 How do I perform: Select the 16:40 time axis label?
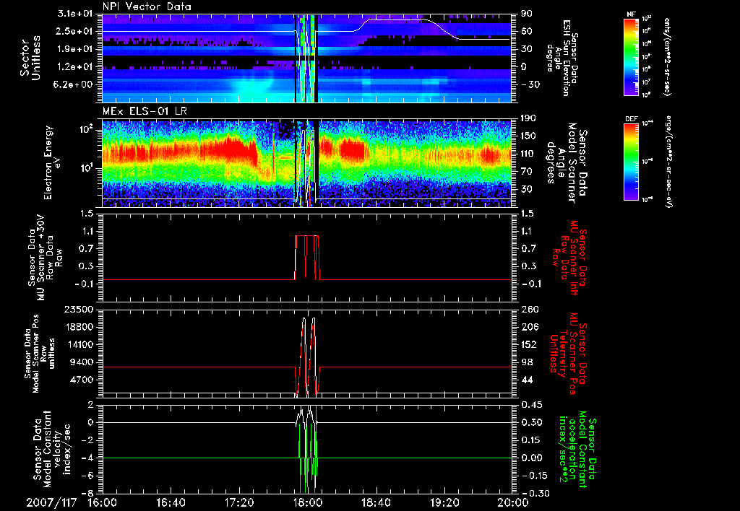click(171, 502)
